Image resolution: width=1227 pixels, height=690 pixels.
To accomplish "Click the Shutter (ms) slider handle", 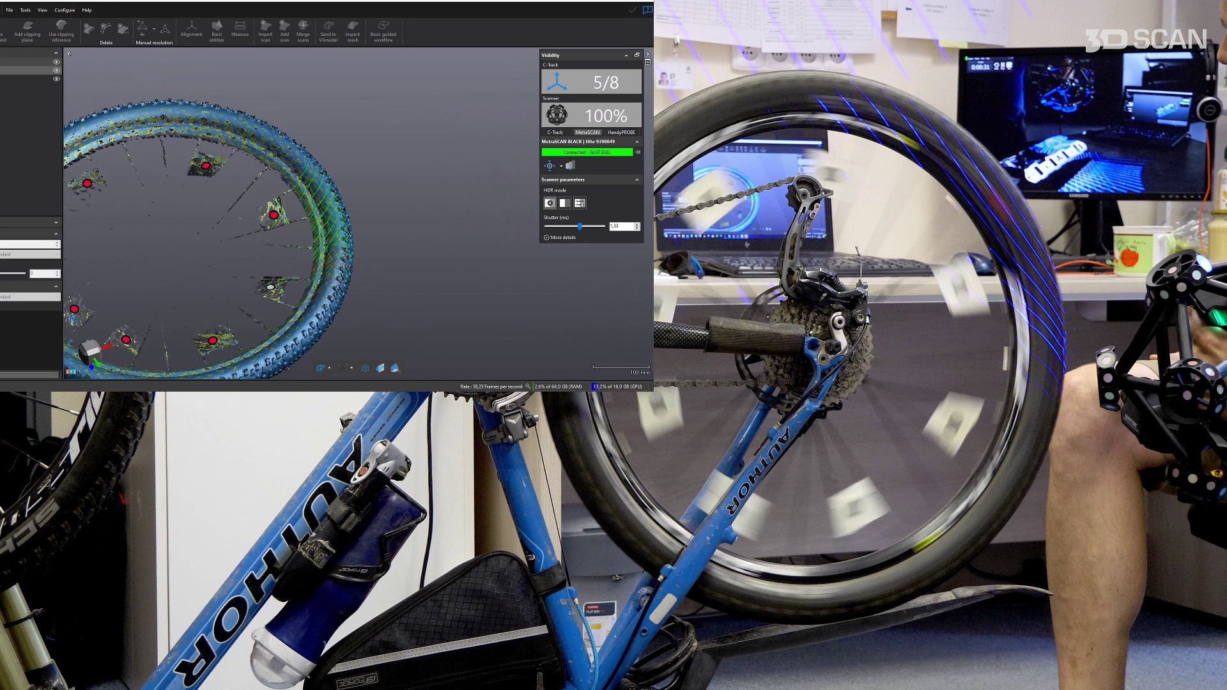I will [580, 226].
